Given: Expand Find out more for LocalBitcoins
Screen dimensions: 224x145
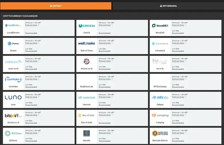Looking at the screenshot, I should (32, 25).
